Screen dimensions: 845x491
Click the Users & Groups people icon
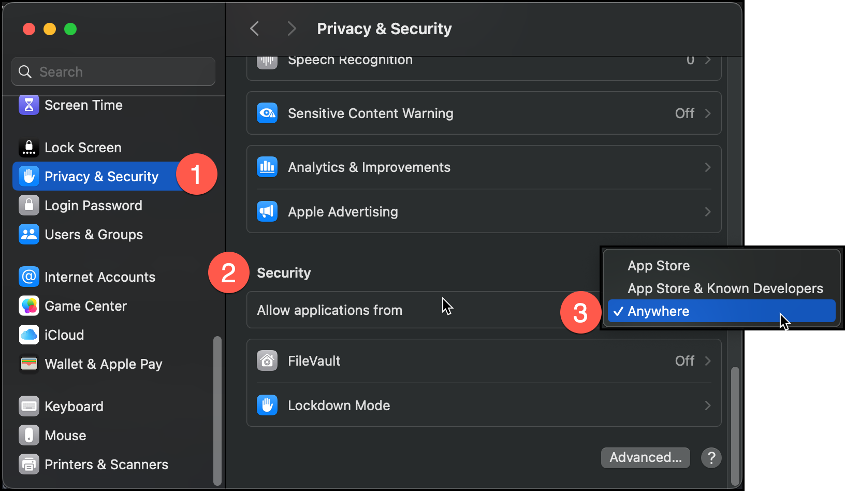coord(29,235)
